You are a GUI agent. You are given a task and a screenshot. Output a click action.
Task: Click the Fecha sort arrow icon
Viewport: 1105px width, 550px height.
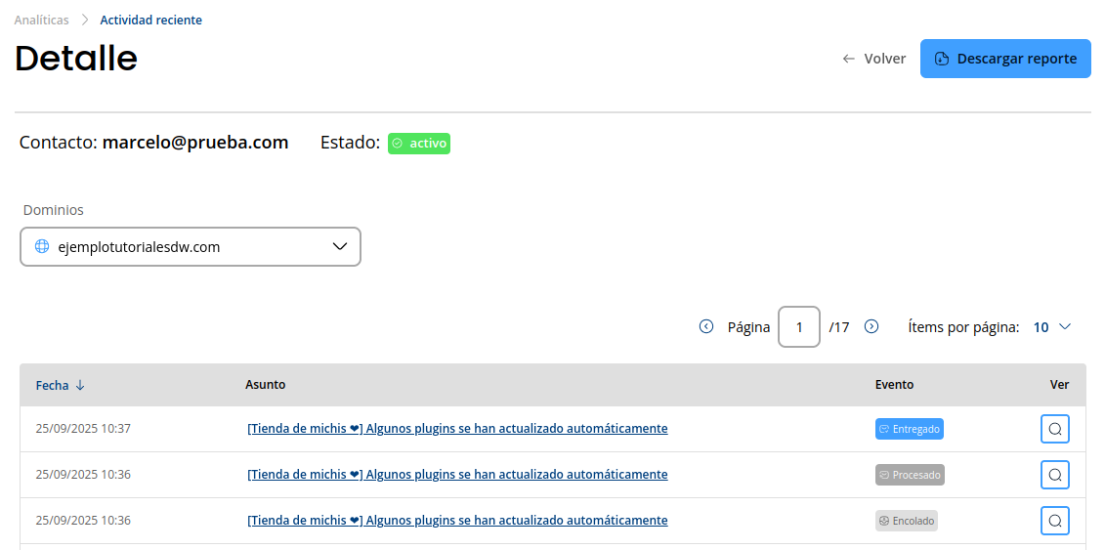(80, 385)
